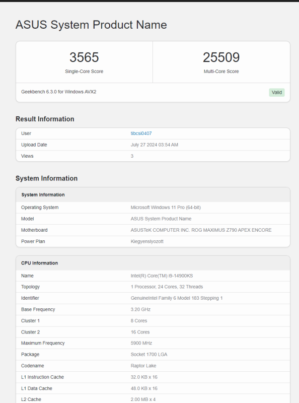Click the Base Frequency value 3.20 GHz
This screenshot has width=299, height=403.
[x=140, y=309]
